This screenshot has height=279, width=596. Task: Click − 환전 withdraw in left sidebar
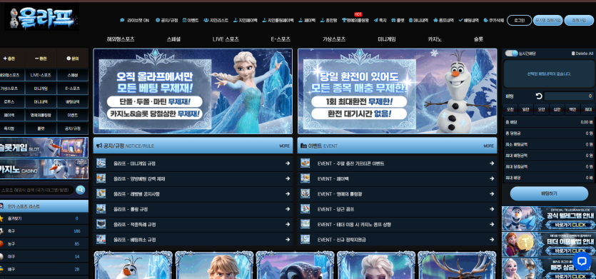(x=41, y=59)
